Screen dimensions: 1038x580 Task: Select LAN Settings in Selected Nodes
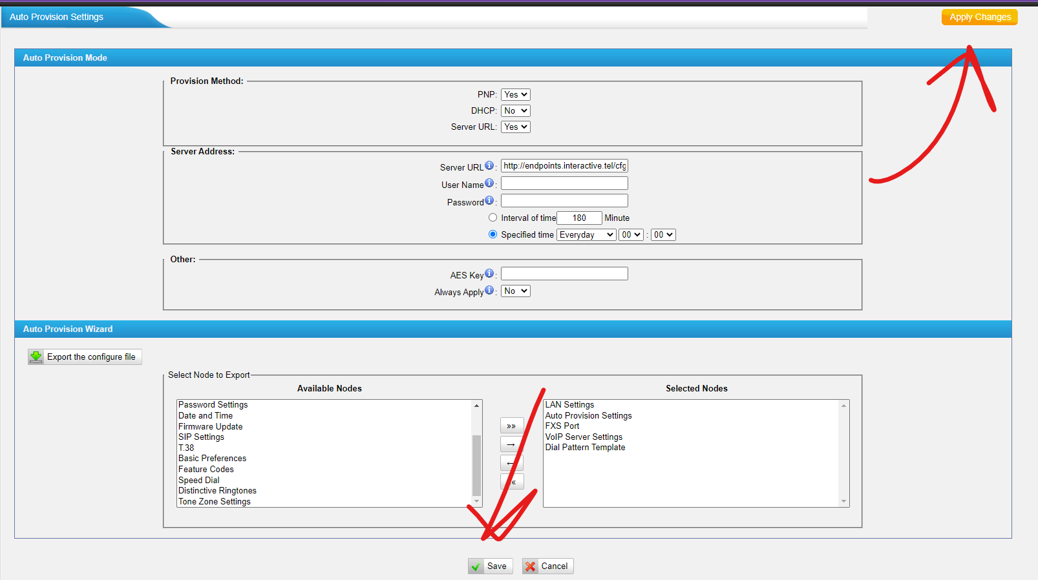(569, 405)
